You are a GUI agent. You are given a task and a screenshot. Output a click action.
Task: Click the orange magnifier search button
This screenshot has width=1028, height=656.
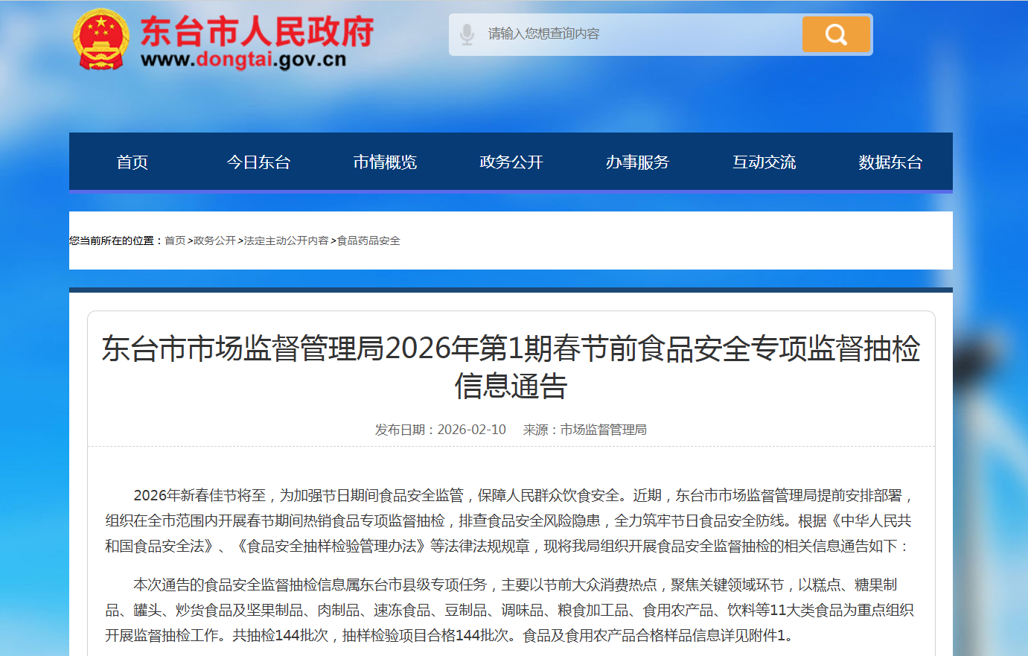tap(836, 34)
